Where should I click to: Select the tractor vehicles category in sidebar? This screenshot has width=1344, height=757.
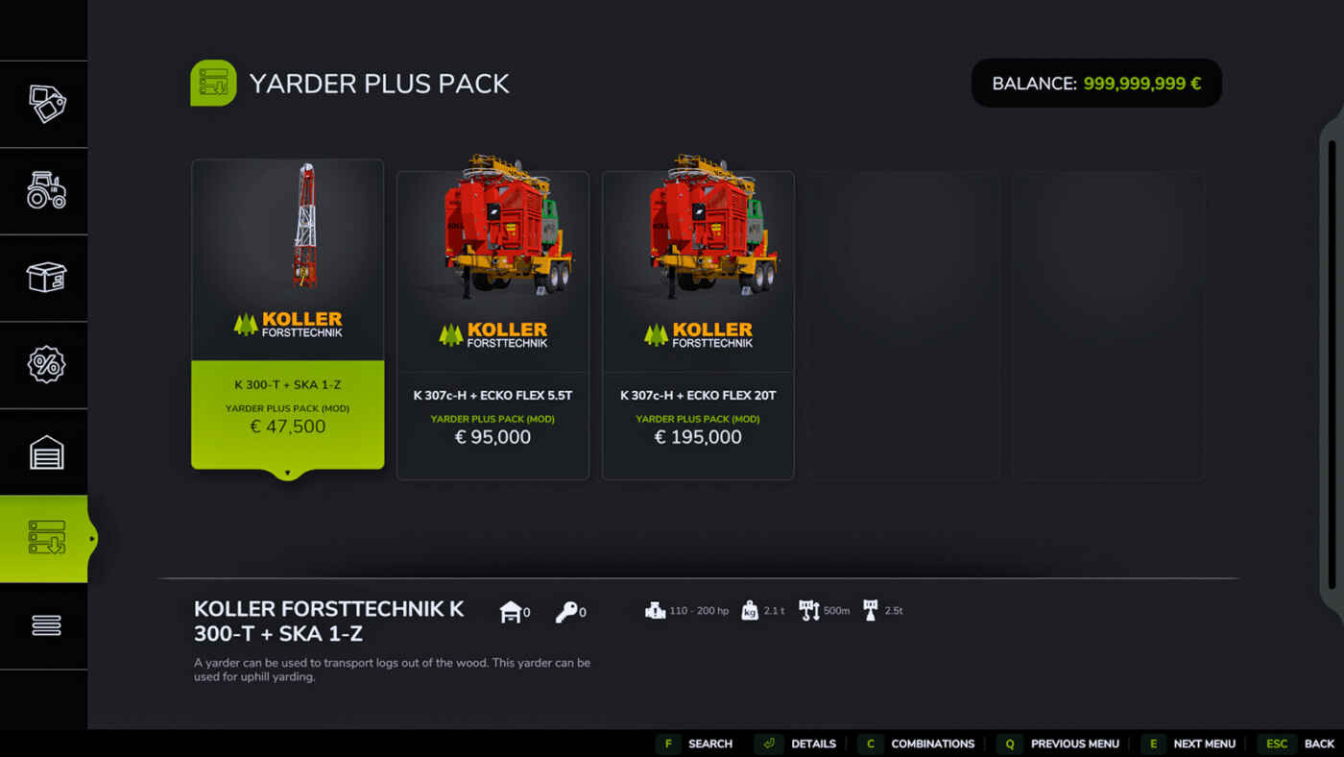(x=45, y=190)
